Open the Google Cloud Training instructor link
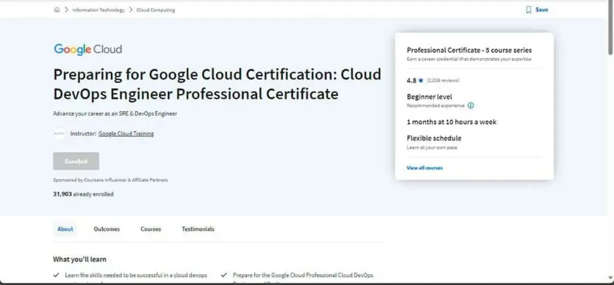 click(126, 134)
